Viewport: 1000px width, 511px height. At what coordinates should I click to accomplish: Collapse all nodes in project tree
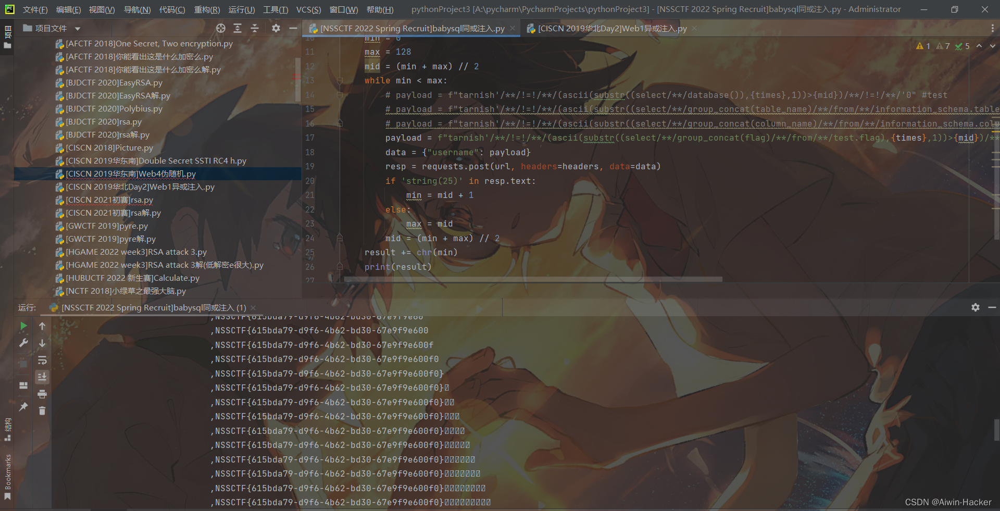255,29
